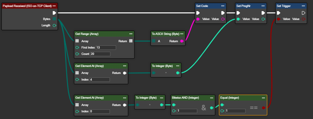313x119 pixels.
Task: Click the Index field containing 4
Action: click(100, 80)
